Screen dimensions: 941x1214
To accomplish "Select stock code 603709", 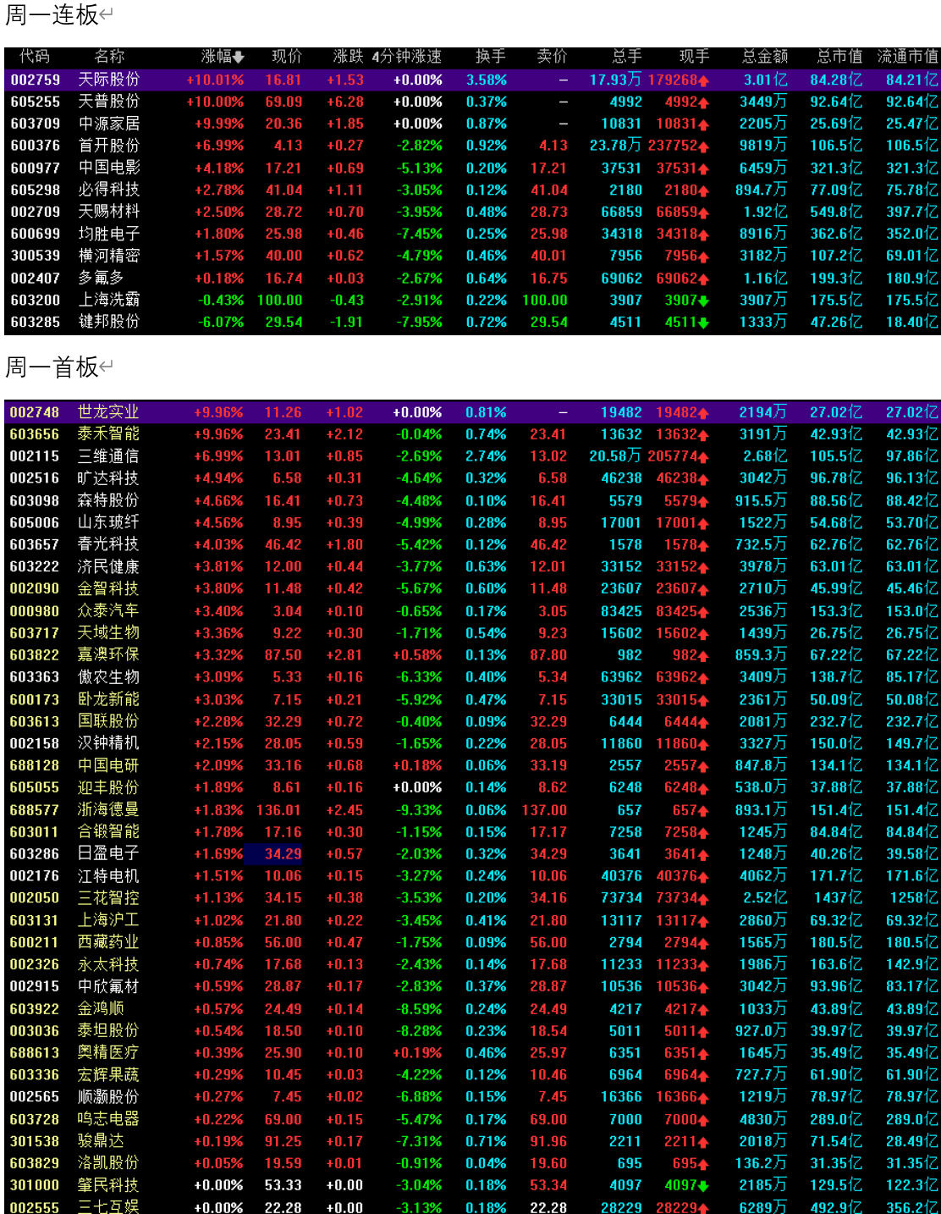I will tap(36, 124).
